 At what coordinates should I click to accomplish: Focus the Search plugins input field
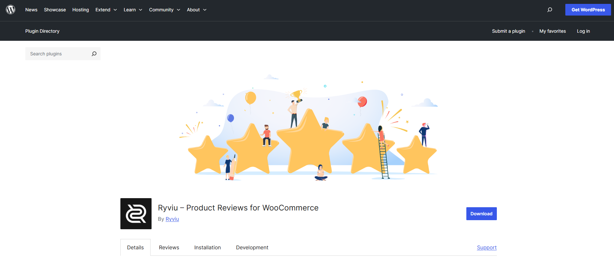click(58, 54)
